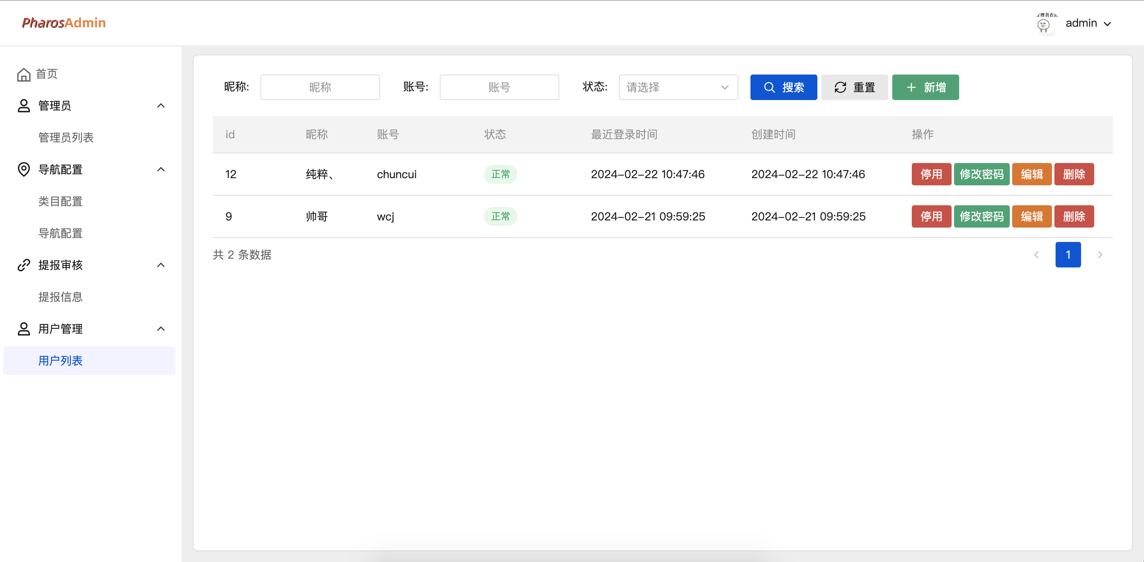Screen dimensions: 1144x562
Task: Collapse the 用户管理 section chevron
Action: coord(161,328)
